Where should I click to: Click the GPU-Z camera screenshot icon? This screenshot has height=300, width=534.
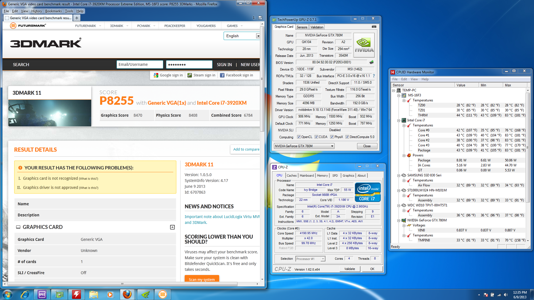coord(374,27)
